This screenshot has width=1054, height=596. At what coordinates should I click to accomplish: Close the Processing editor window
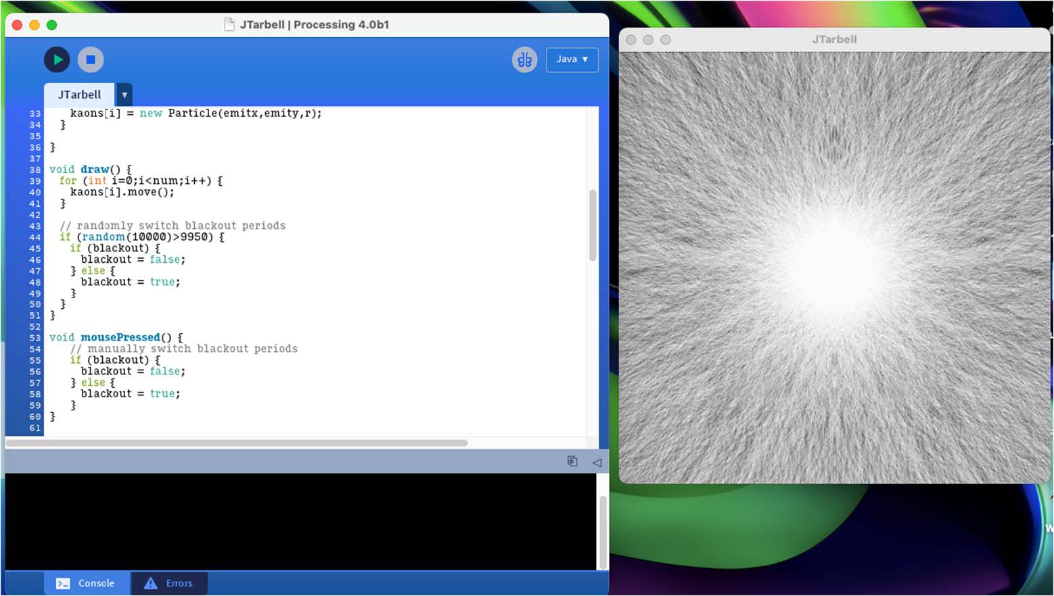(x=17, y=25)
